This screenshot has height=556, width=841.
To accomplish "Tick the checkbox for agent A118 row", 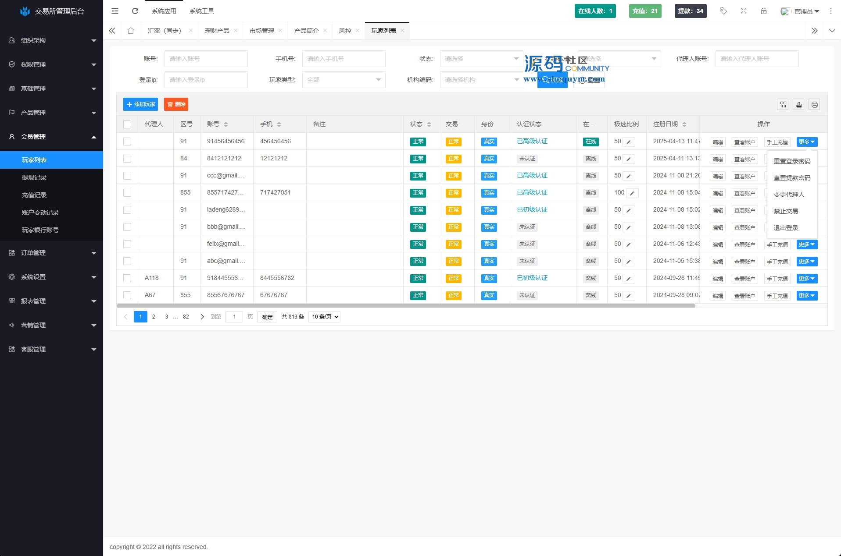I will point(127,278).
